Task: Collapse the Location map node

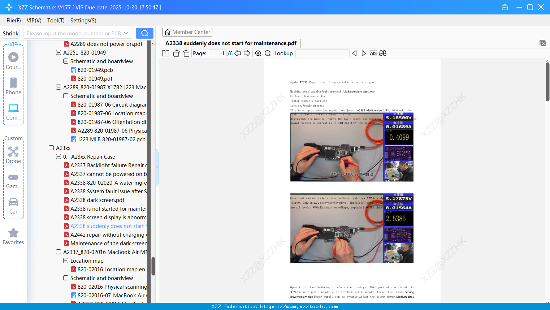Action: pos(66,261)
